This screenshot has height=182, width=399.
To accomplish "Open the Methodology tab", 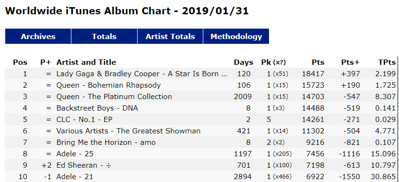I will [236, 36].
